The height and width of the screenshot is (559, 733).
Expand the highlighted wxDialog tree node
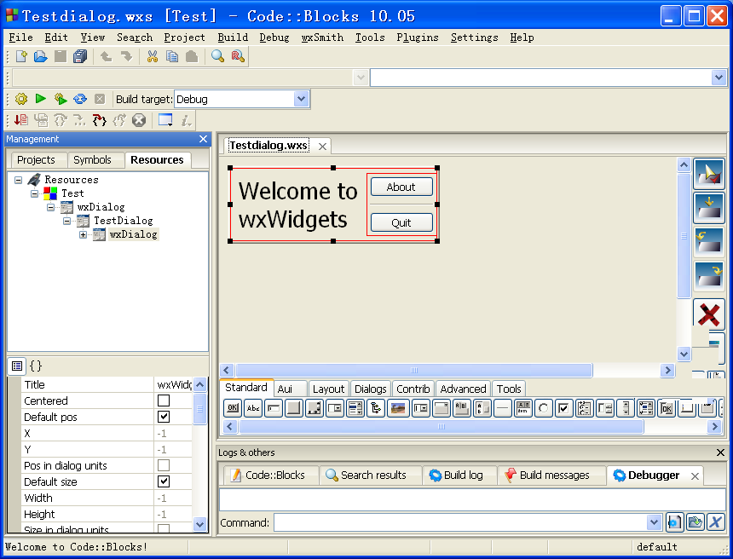(84, 234)
